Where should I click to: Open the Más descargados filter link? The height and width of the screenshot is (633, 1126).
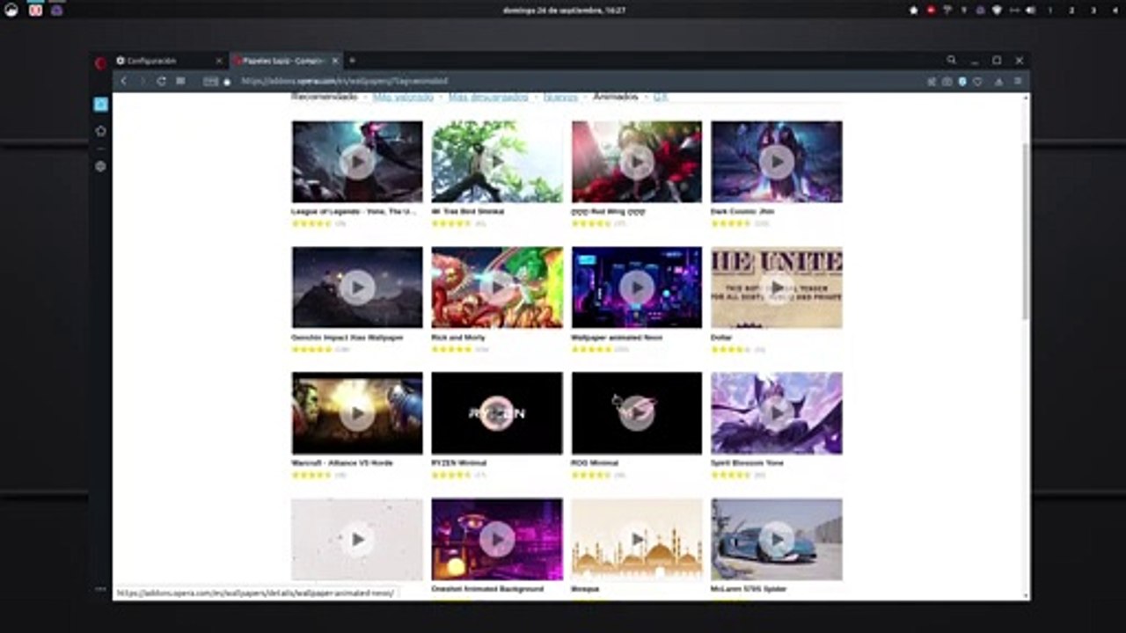488,98
